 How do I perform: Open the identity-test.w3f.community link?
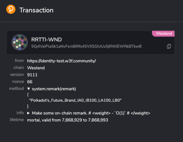tap(61, 61)
